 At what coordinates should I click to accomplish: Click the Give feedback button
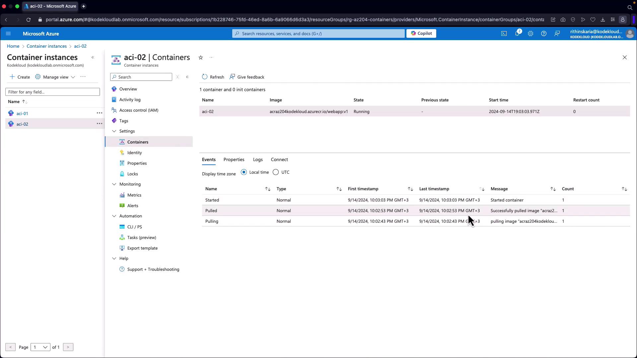coord(247,77)
